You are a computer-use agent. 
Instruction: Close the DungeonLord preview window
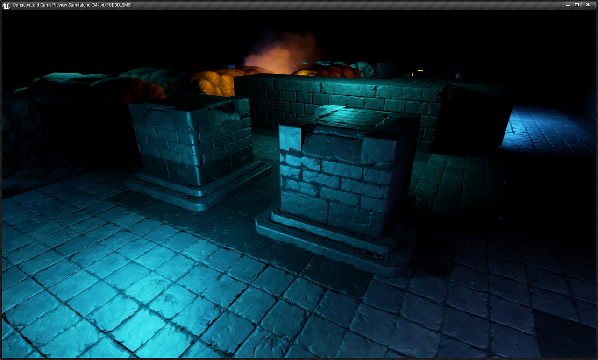(x=588, y=5)
